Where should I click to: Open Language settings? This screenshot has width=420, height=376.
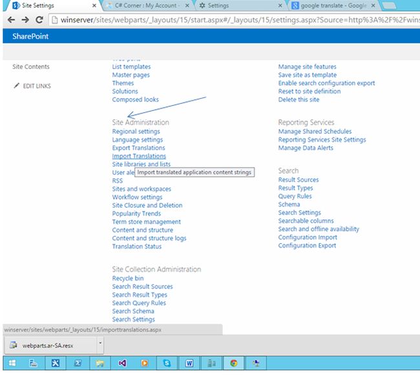[138, 140]
